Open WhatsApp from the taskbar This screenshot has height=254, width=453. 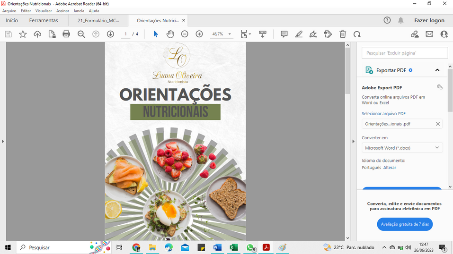coord(250,247)
